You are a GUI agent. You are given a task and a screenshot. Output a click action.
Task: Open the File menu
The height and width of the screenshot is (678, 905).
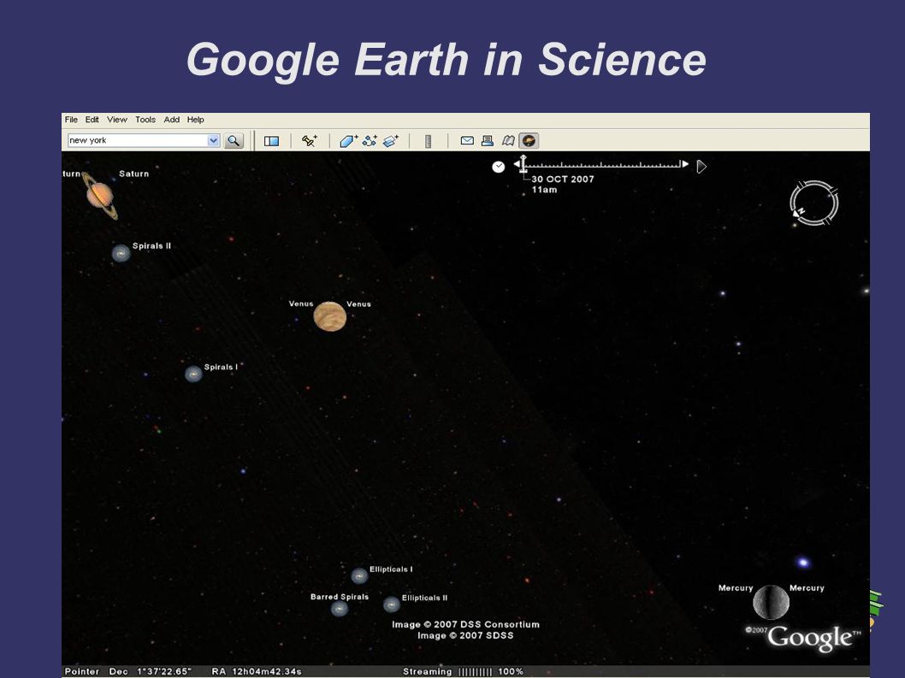(71, 120)
